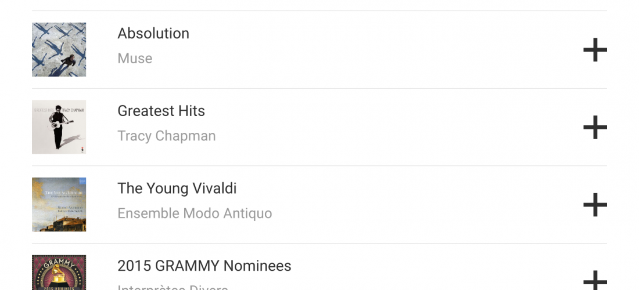Select The Young Vivaldi title text
The height and width of the screenshot is (290, 639).
click(x=177, y=188)
